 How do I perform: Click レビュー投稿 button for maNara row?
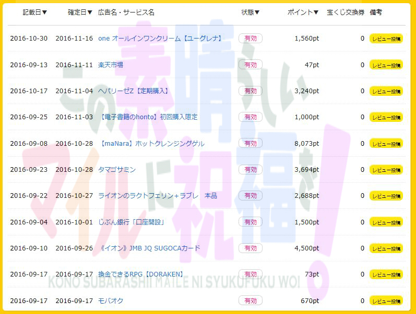[x=386, y=144]
